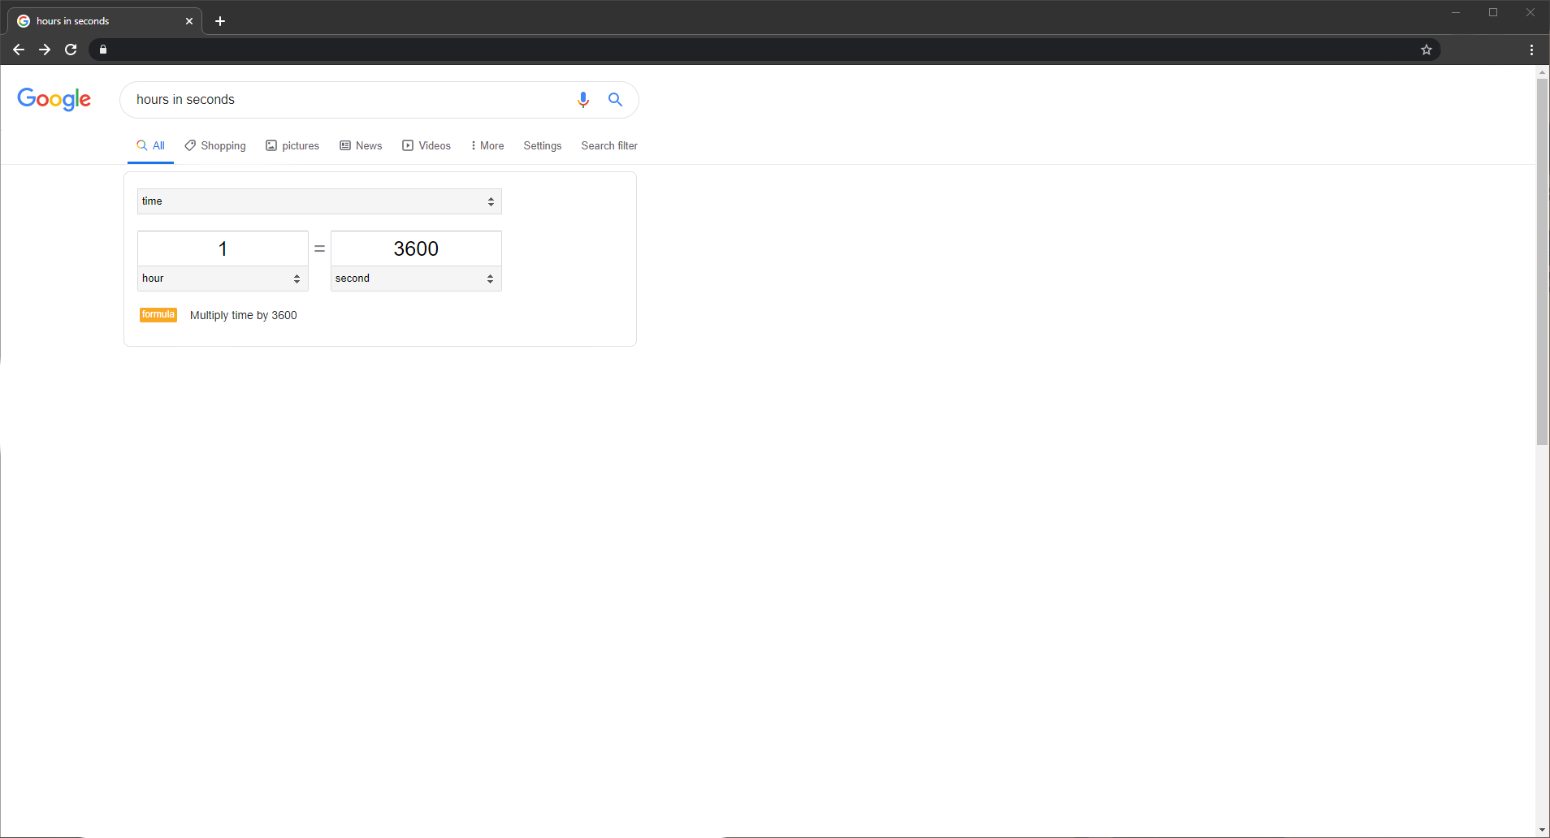
Task: Open the time unit category dropdown
Action: (319, 201)
